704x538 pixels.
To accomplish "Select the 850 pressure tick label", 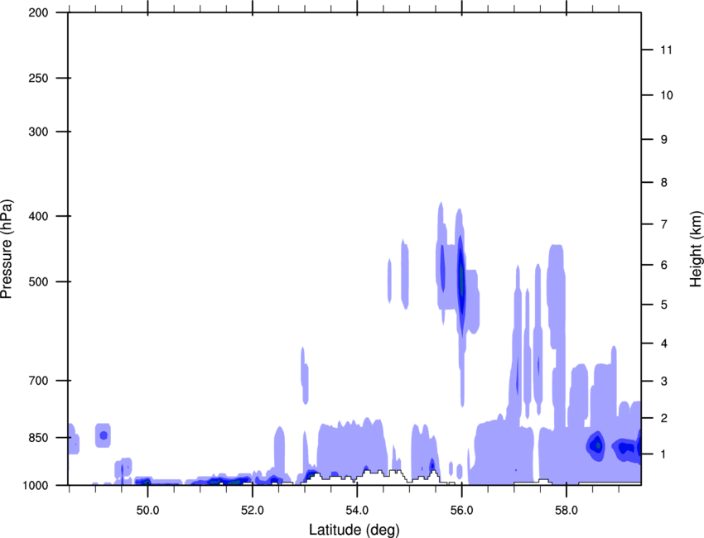I will [x=38, y=438].
